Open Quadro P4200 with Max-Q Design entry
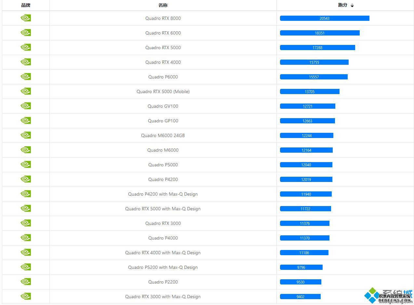The image size is (414, 305). pos(163,194)
